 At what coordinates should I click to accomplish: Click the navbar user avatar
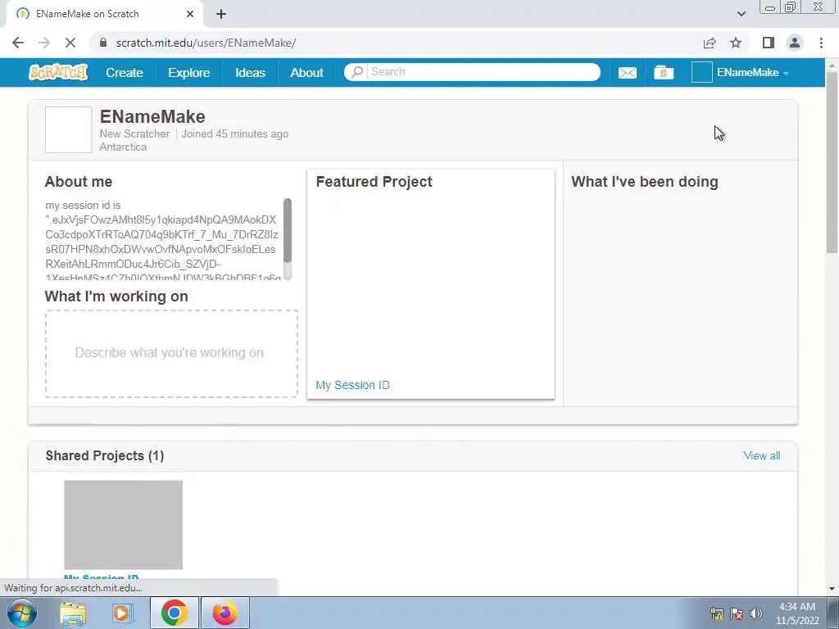[701, 72]
